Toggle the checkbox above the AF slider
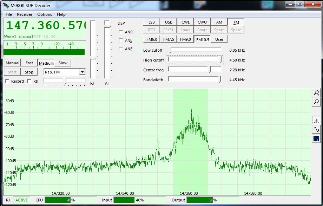The width and height of the screenshot is (323, 206). (107, 23)
